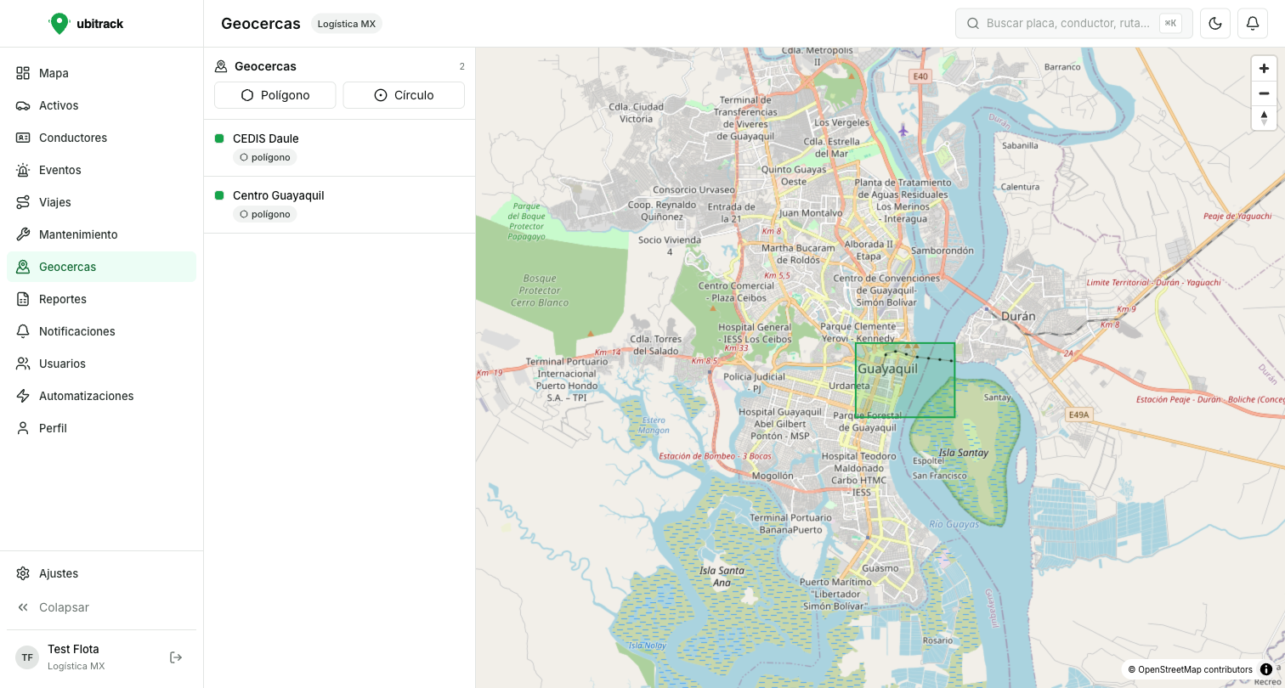Image resolution: width=1285 pixels, height=688 pixels.
Task: Open Notificaciones in the sidebar
Action: point(101,331)
